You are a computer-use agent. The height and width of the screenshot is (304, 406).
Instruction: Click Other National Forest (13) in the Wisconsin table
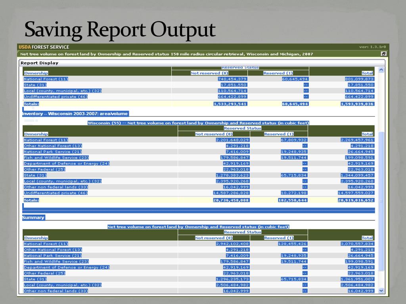click(53, 146)
